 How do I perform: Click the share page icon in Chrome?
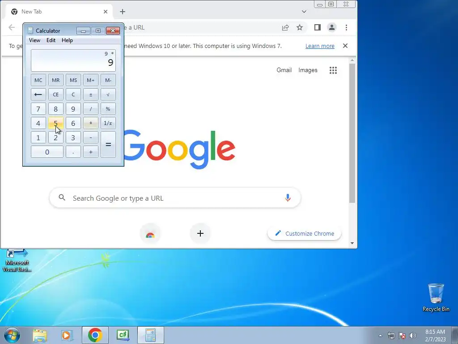coord(285,27)
